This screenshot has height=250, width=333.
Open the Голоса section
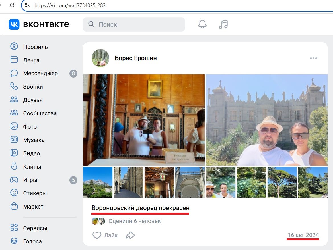click(x=32, y=241)
